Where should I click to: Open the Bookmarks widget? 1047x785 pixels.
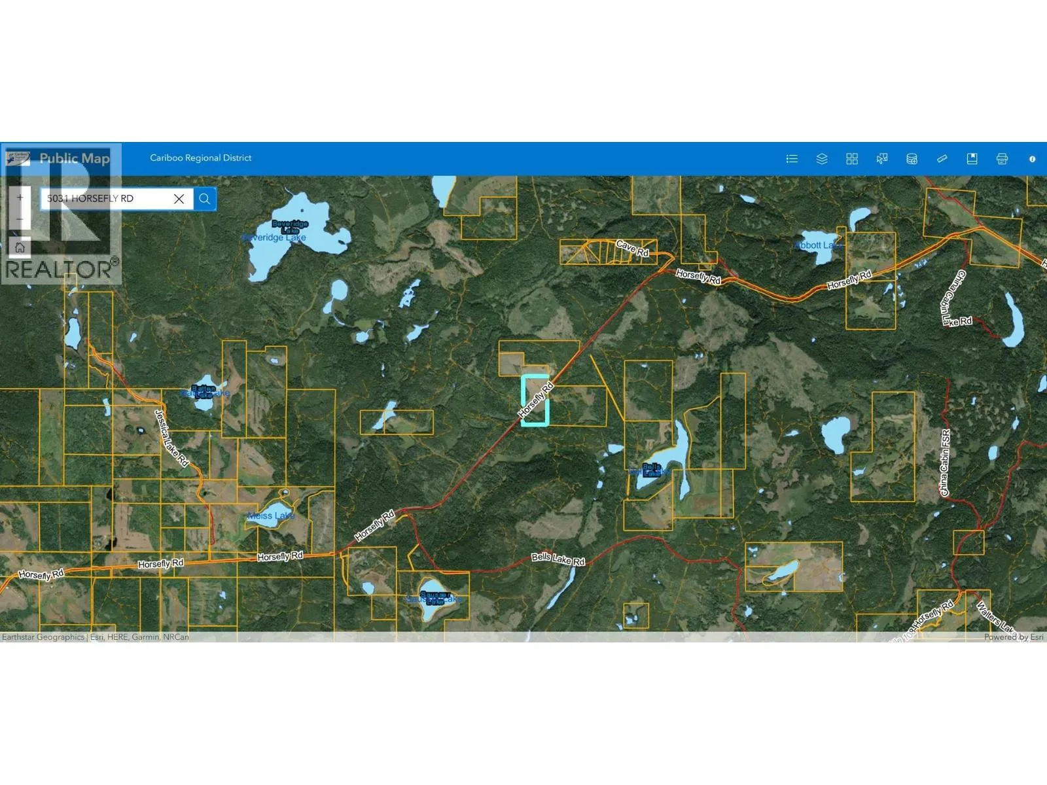pyautogui.click(x=972, y=158)
